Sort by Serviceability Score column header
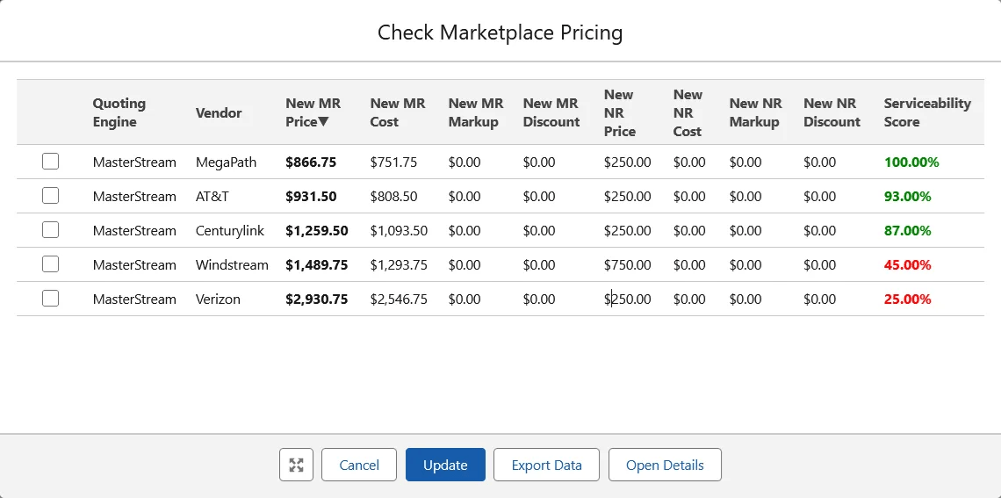This screenshot has height=498, width=1001. 926,112
